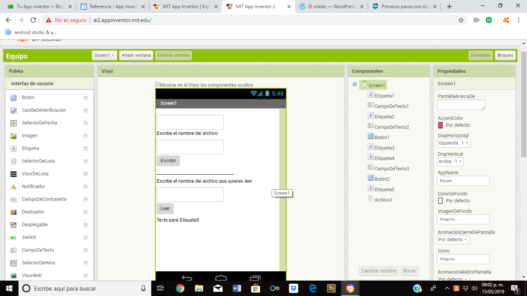Open the DispHorizontal alignment dropdown
527x296 pixels.
[454, 143]
